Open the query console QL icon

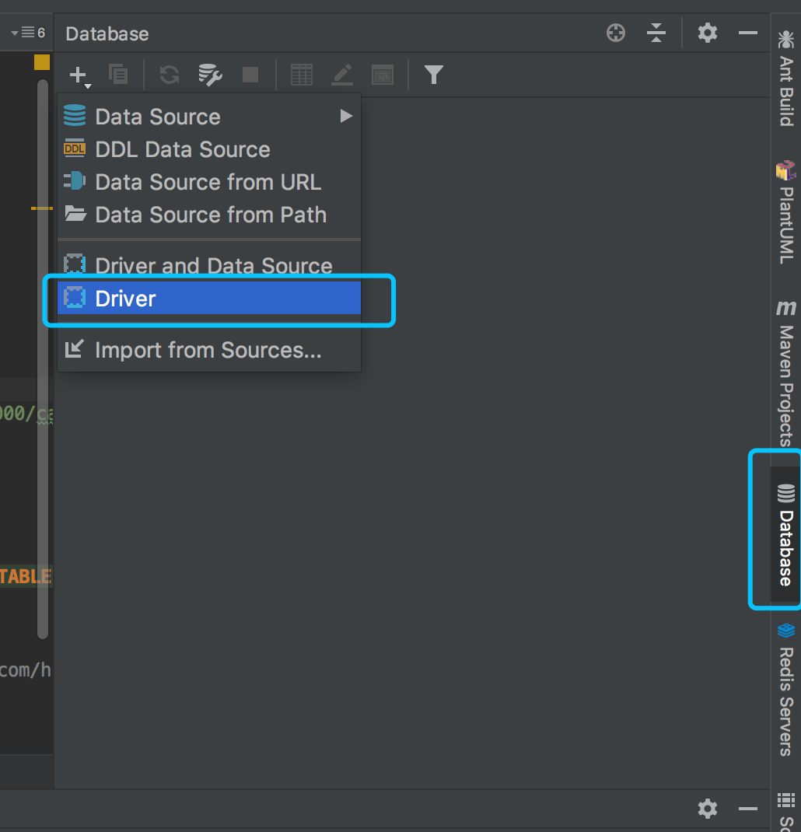click(x=382, y=75)
